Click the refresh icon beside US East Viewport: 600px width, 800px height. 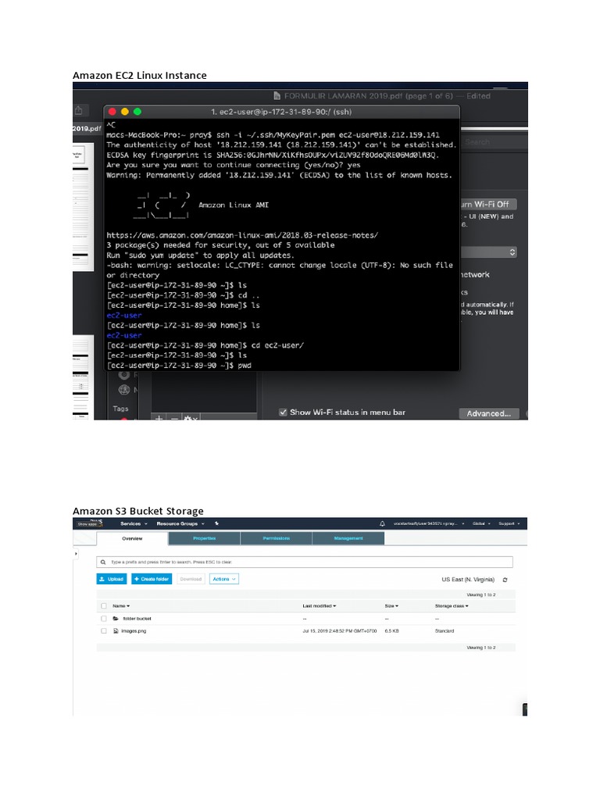[x=505, y=580]
